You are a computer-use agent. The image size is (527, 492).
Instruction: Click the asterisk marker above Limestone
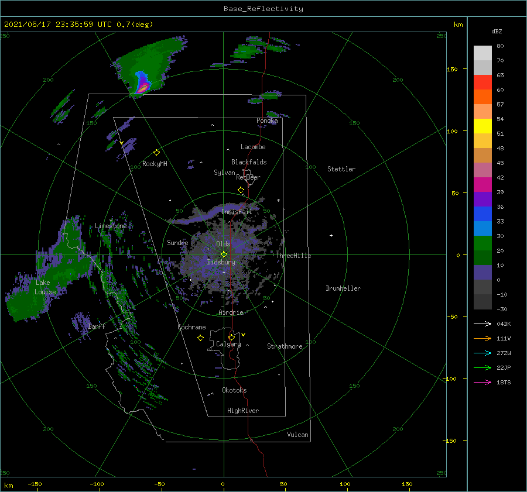111,221
